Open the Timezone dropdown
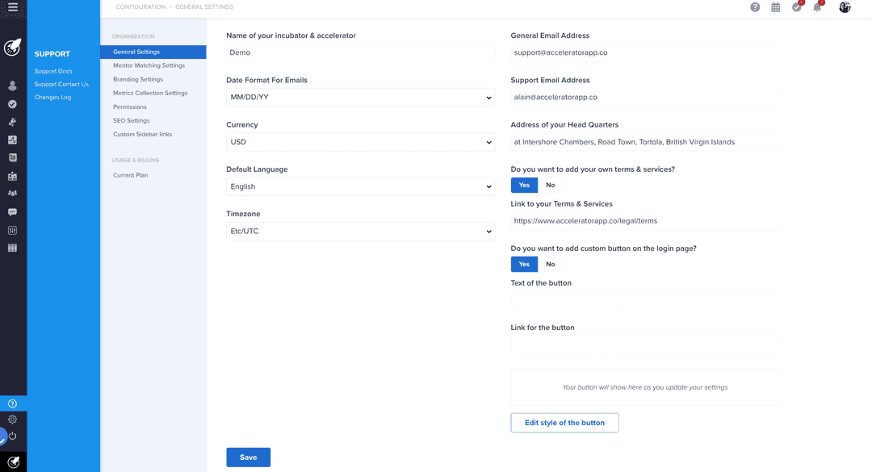872x472 pixels. tap(360, 232)
